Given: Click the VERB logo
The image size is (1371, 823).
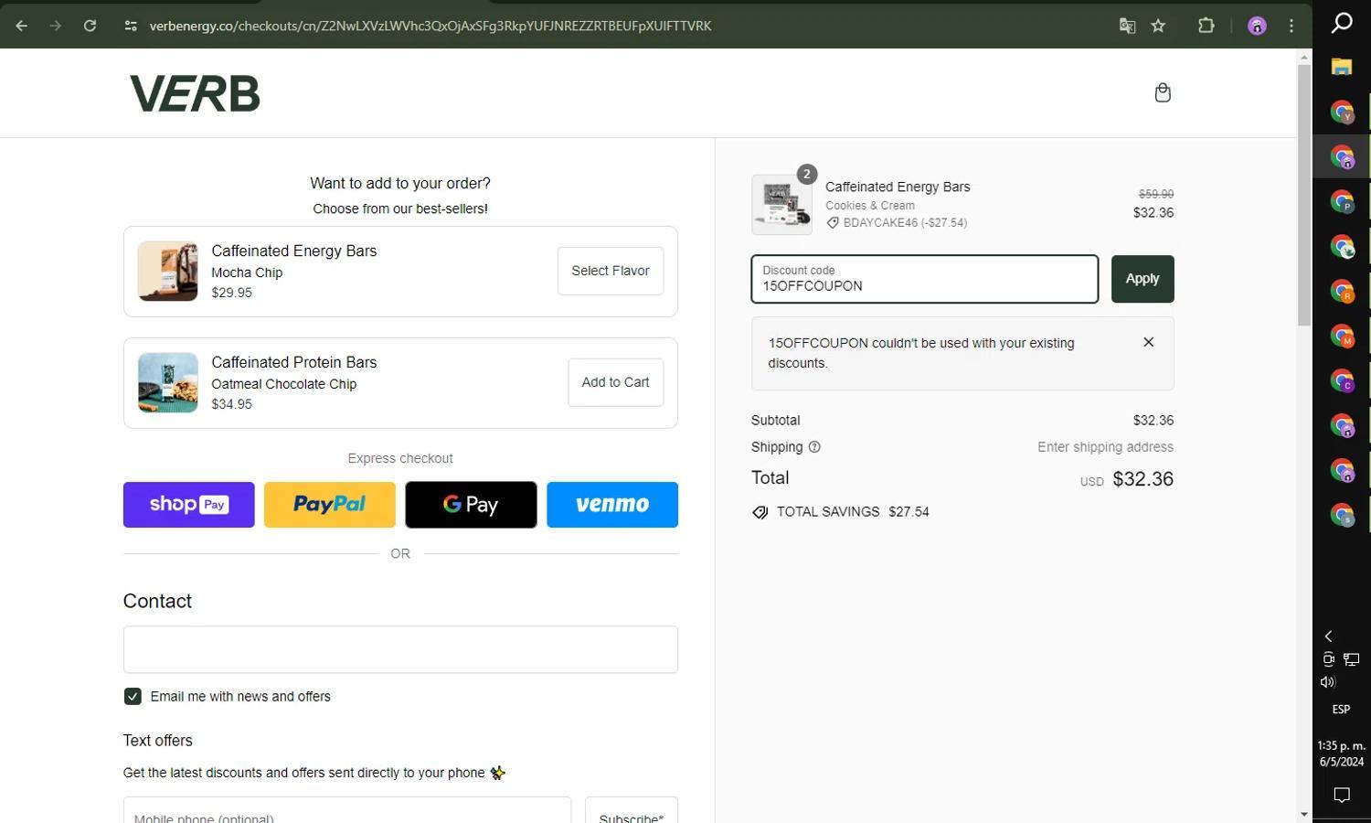Looking at the screenshot, I should 195,93.
